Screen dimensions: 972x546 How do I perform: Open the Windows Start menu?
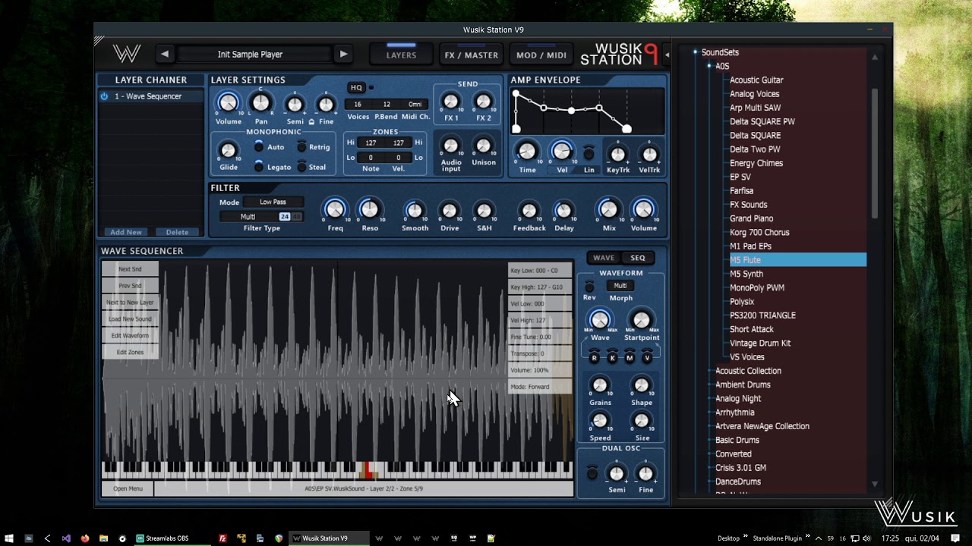click(9, 538)
